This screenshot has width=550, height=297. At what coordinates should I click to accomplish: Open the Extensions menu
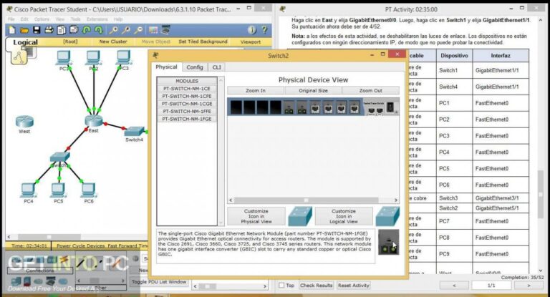pos(97,19)
